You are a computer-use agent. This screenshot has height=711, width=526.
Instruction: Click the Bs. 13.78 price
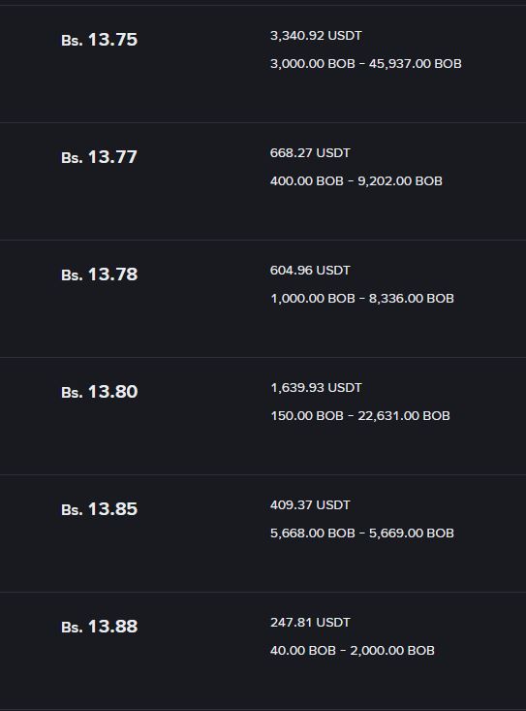pyautogui.click(x=99, y=275)
